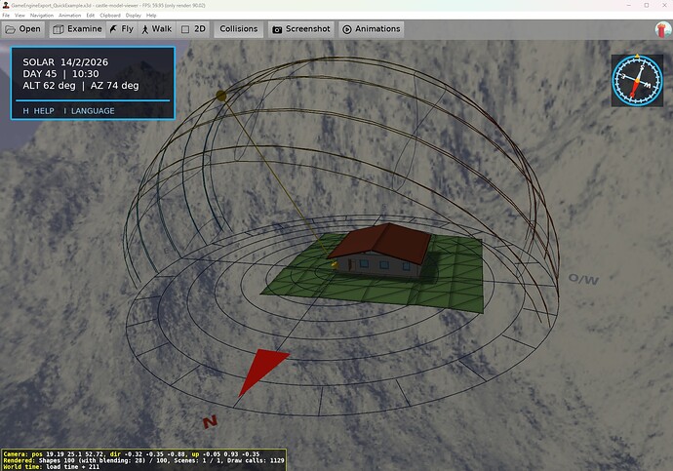Open the Edit menu

tap(90, 15)
